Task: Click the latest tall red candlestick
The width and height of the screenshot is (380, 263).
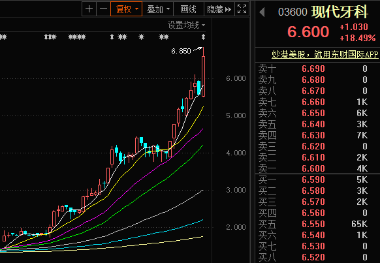Action: (203, 76)
